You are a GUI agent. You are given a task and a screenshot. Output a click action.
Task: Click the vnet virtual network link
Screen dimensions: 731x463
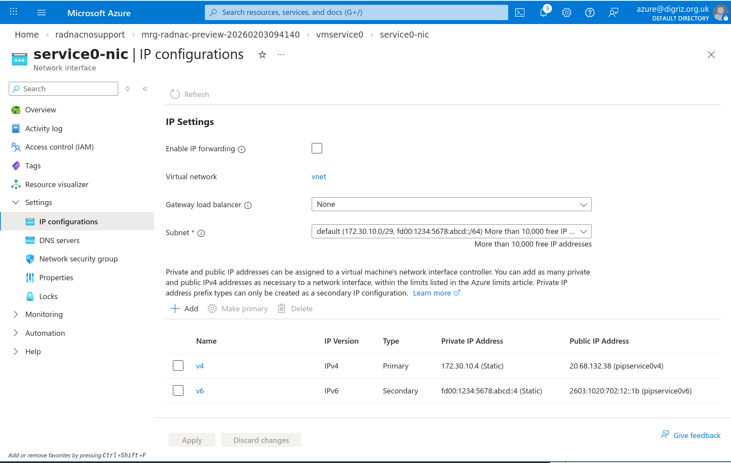(319, 177)
